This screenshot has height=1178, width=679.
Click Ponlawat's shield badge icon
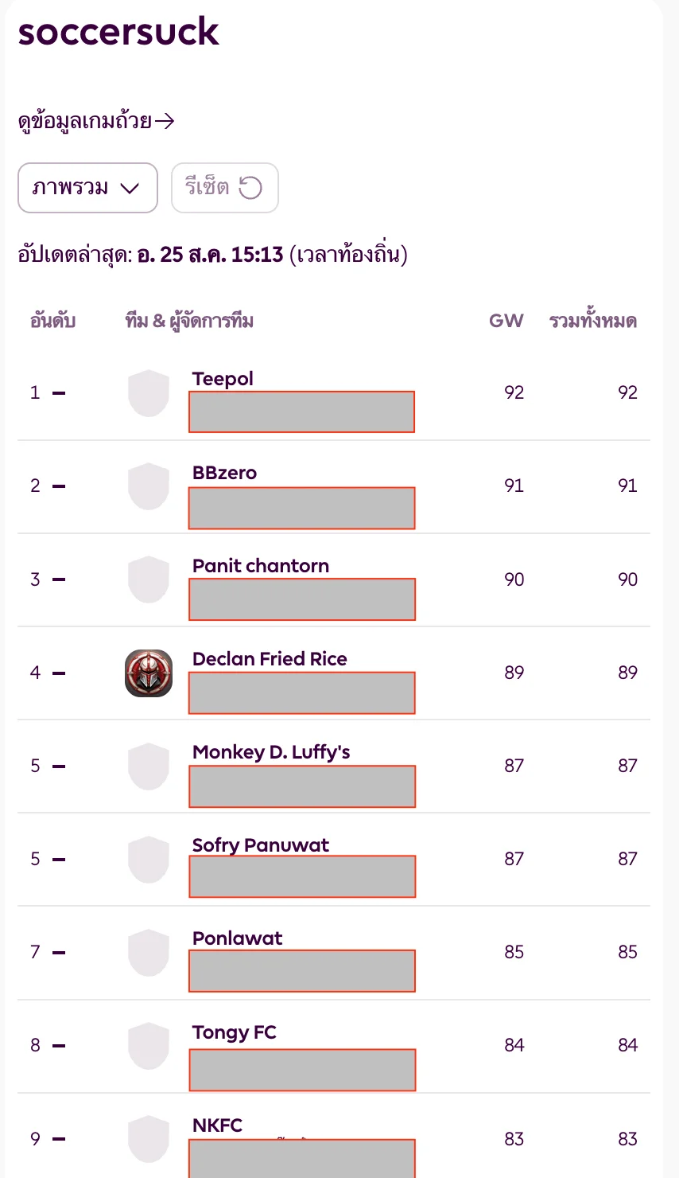(149, 953)
